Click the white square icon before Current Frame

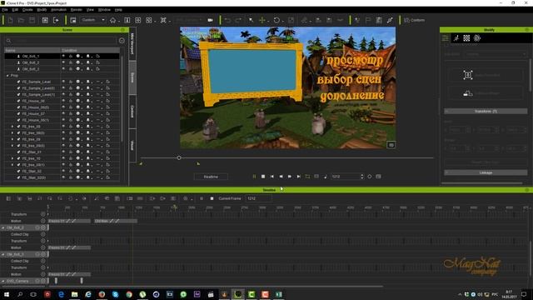pos(212,198)
